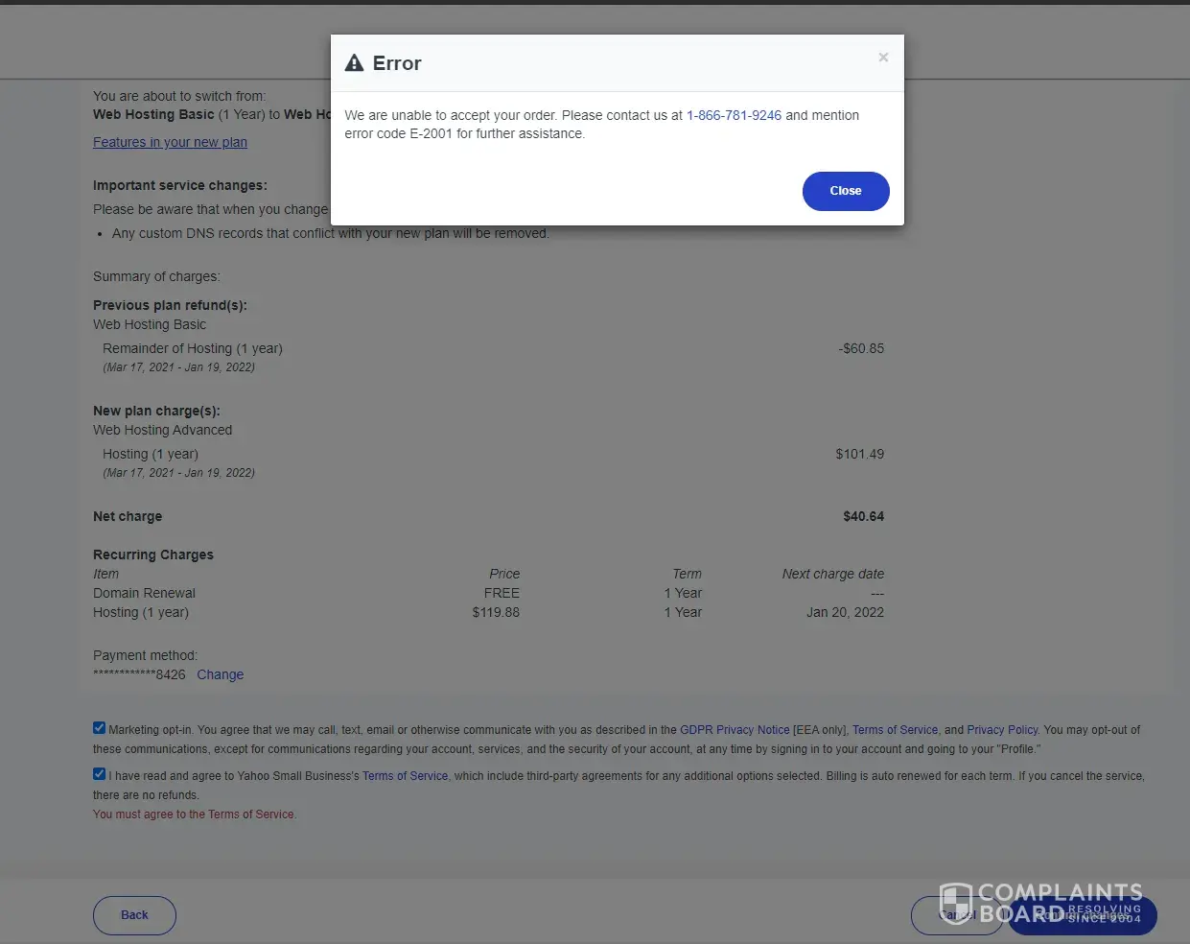Screen dimensions: 1190x944
Task: Call the 1-866-781-9246 support phone link
Action: pyautogui.click(x=734, y=115)
